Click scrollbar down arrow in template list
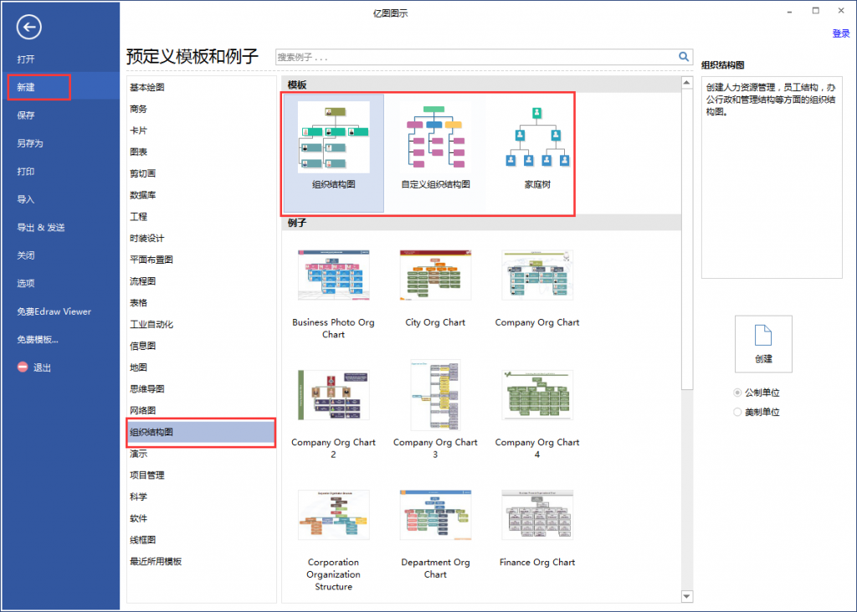Screen dimensions: 857x612 (687, 596)
